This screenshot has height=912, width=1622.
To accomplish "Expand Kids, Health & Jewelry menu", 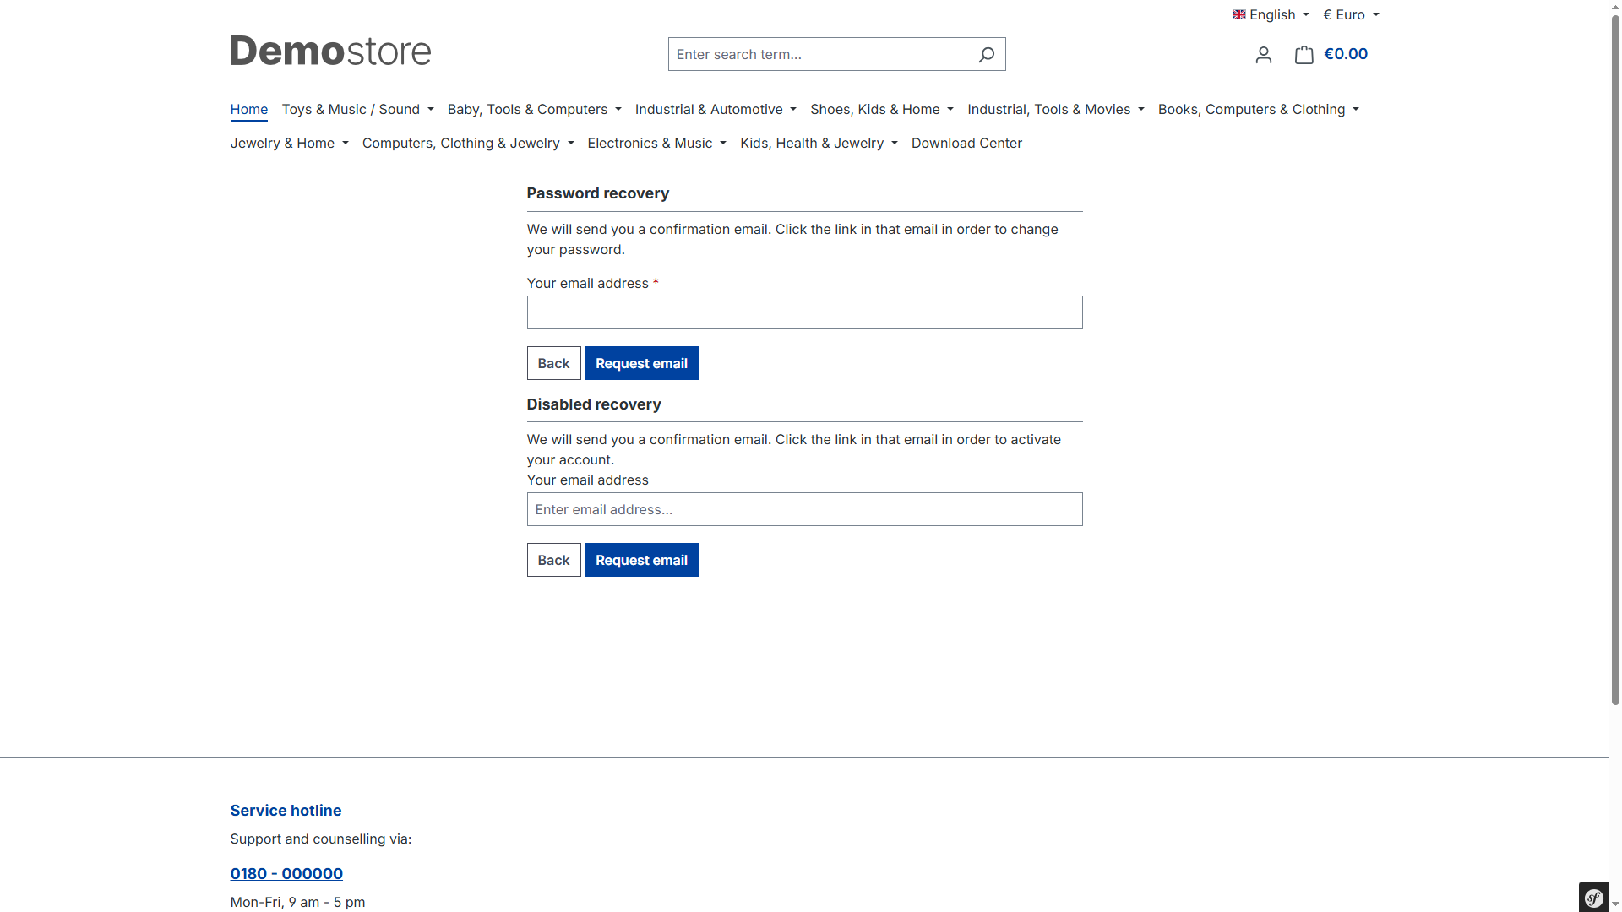I will tap(819, 144).
